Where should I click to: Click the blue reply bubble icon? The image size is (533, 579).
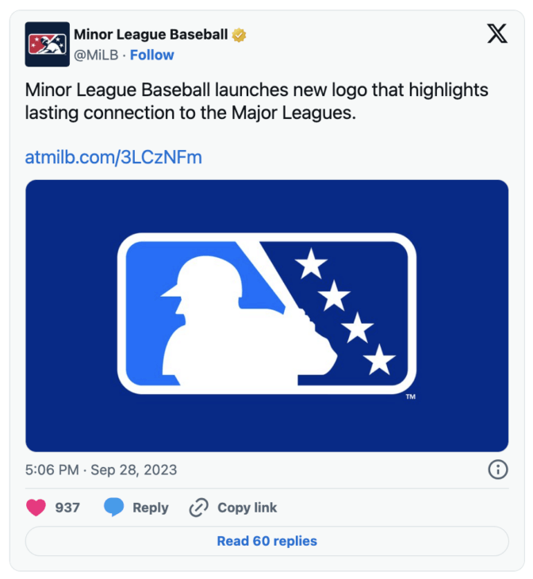click(113, 507)
